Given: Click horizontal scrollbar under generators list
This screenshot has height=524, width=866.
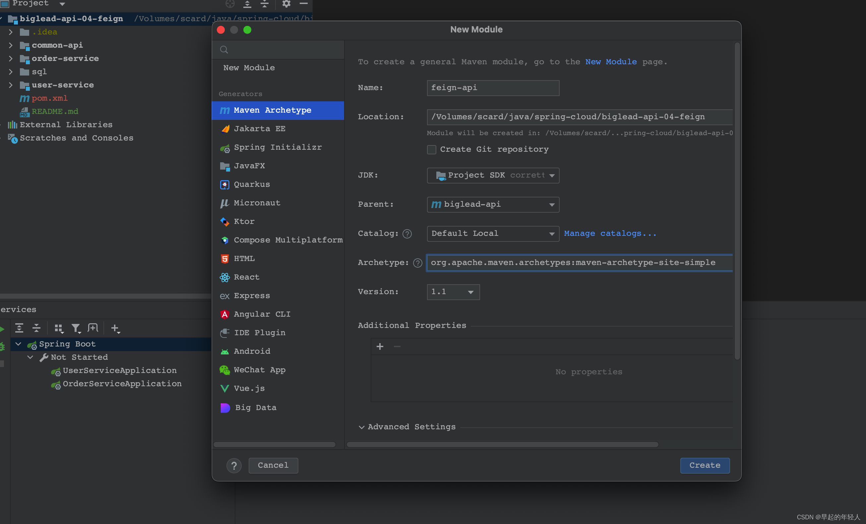Looking at the screenshot, I should 275,445.
